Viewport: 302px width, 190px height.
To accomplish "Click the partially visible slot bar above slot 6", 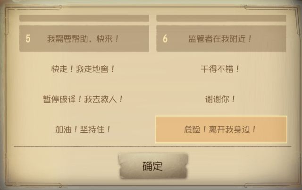I will pos(221,18).
